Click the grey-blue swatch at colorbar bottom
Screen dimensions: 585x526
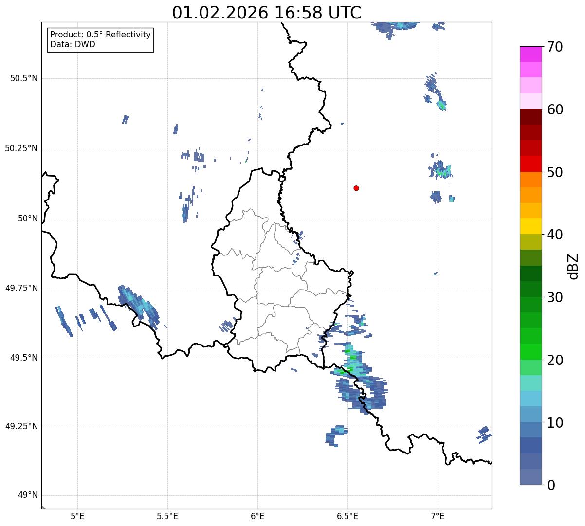click(x=530, y=477)
